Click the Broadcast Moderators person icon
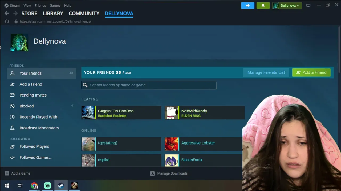This screenshot has width=341, height=191. click(12, 128)
